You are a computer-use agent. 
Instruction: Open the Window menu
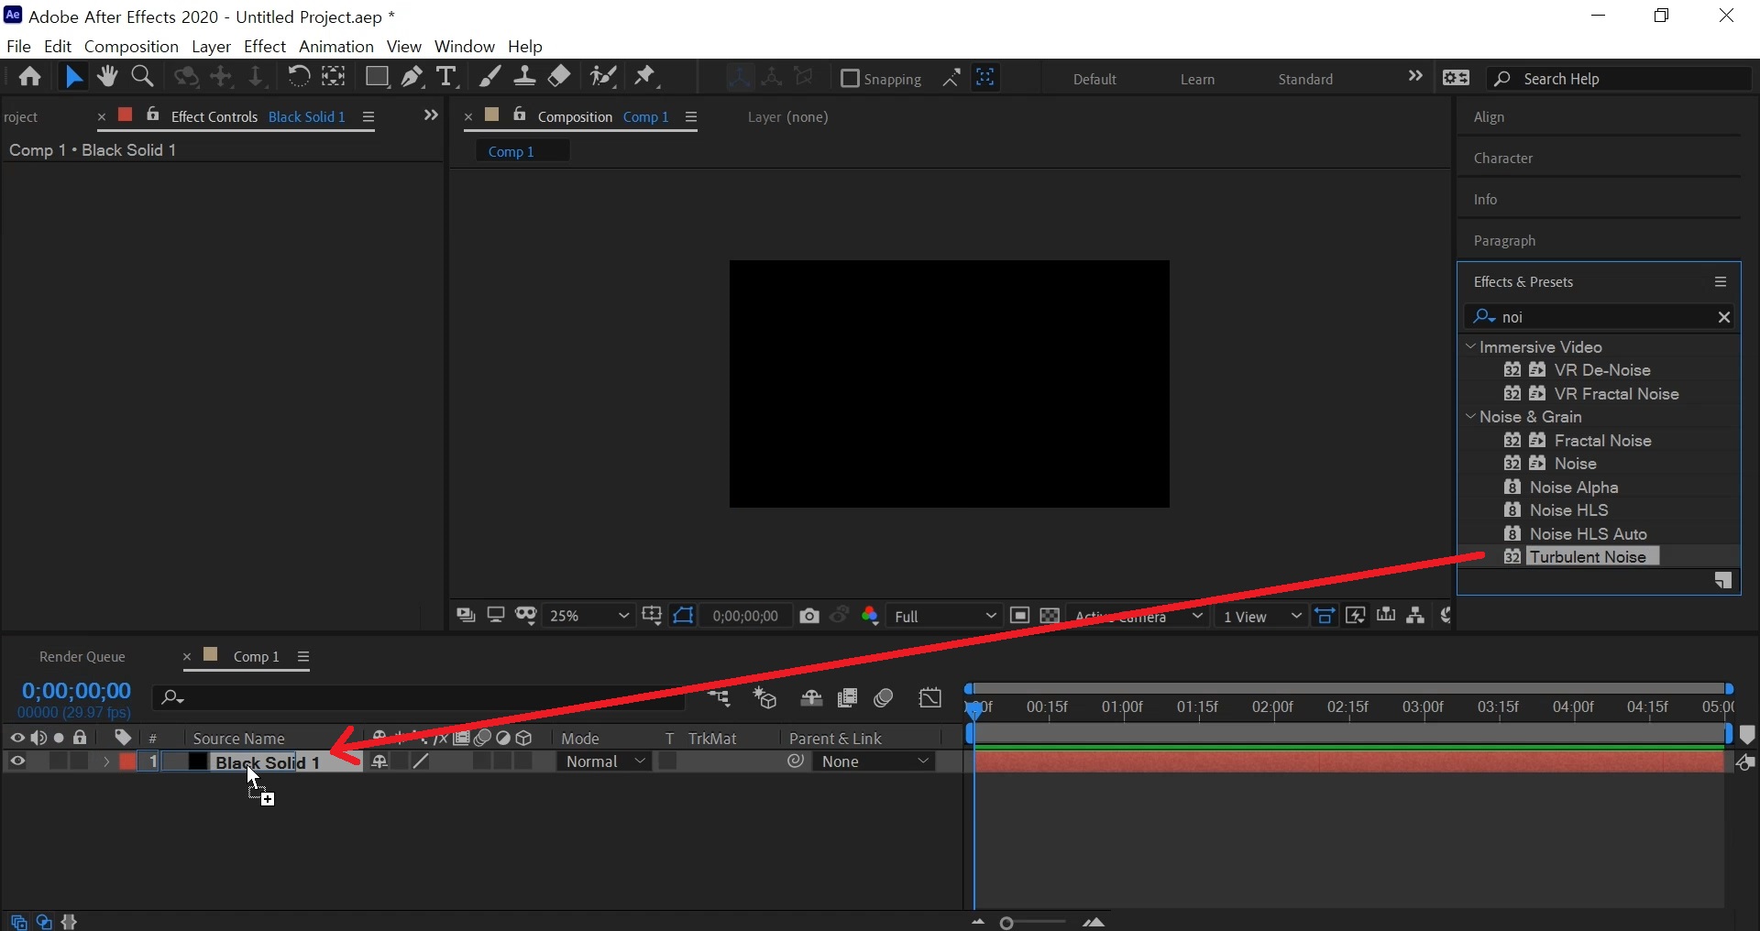coord(465,46)
